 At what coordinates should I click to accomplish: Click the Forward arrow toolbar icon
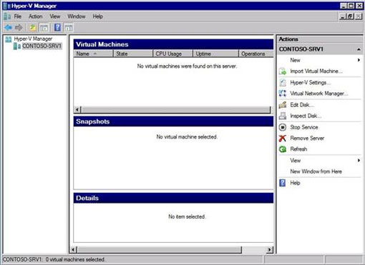[x=19, y=28]
